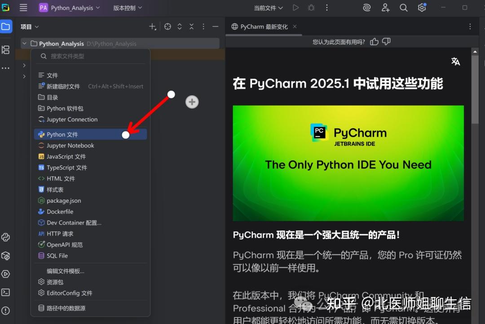Choose OpenAPI 规范 entry
Screen dimensions: 485x324
pos(90,245)
